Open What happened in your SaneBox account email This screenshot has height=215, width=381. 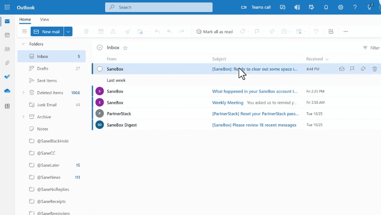pos(236,92)
